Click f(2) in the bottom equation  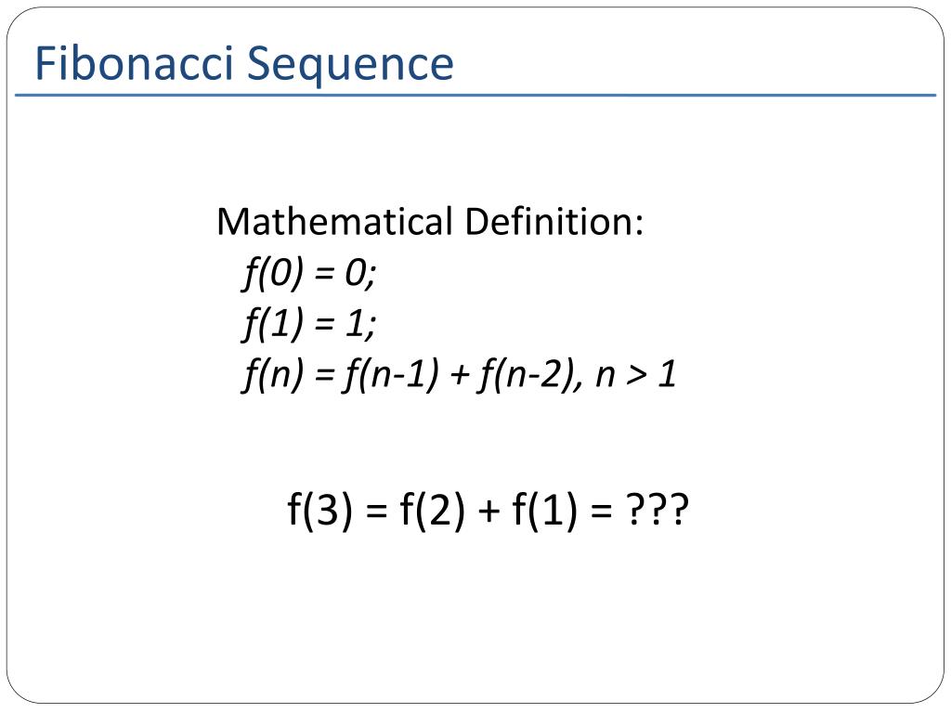(x=432, y=510)
